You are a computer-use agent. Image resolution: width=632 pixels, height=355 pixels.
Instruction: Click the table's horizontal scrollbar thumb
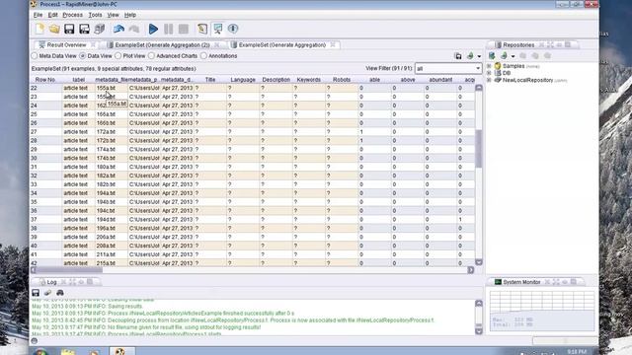(x=69, y=270)
